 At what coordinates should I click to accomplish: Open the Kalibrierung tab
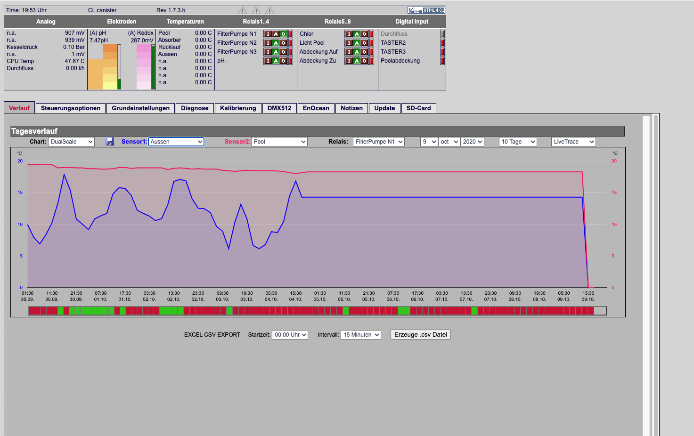click(238, 108)
